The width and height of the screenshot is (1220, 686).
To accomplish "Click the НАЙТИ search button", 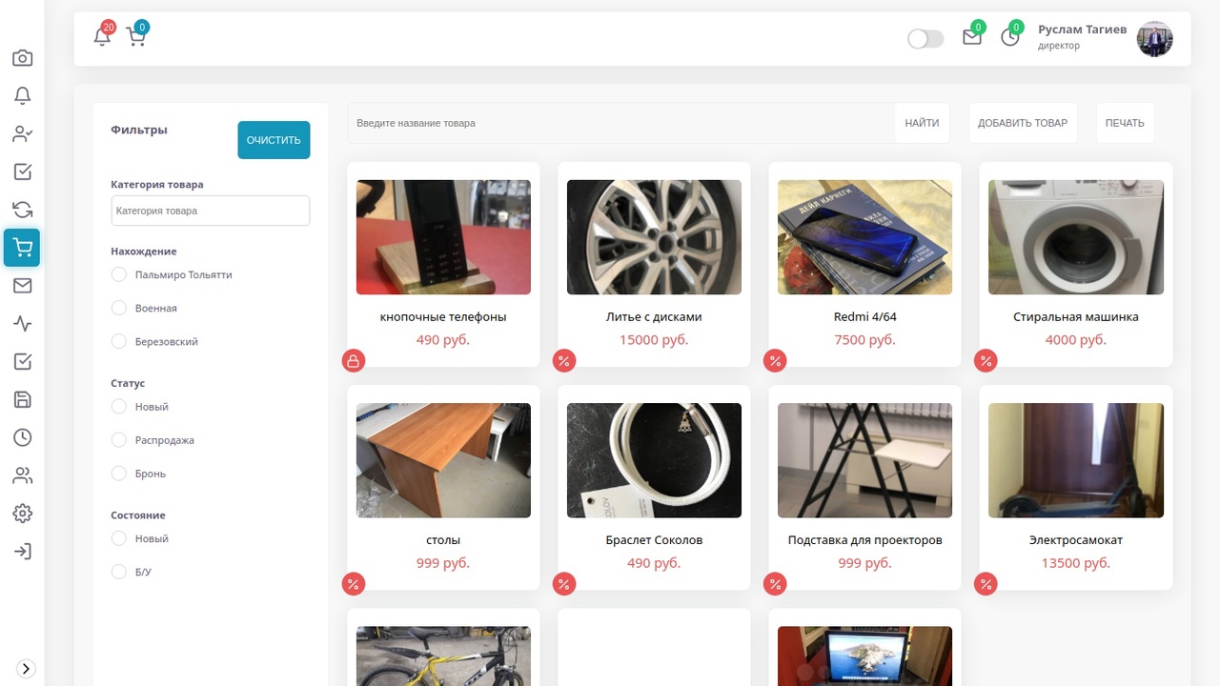I will [x=922, y=123].
